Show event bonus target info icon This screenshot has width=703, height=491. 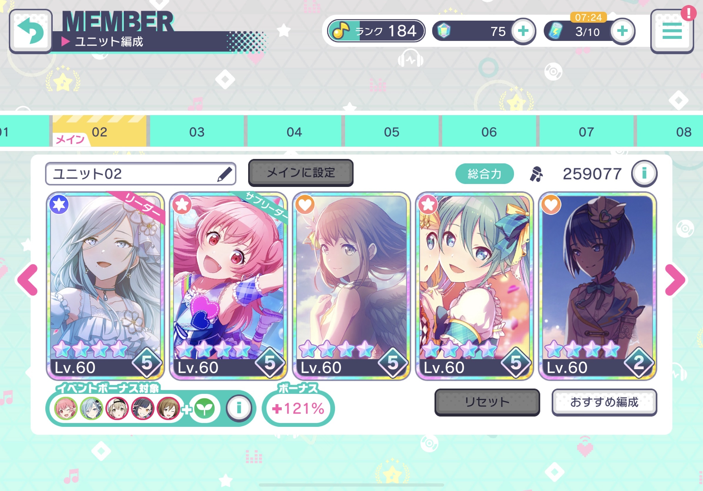click(239, 408)
